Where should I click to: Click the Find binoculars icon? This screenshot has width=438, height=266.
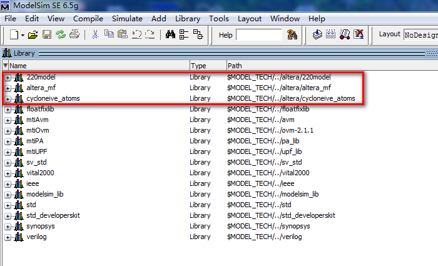(x=170, y=35)
